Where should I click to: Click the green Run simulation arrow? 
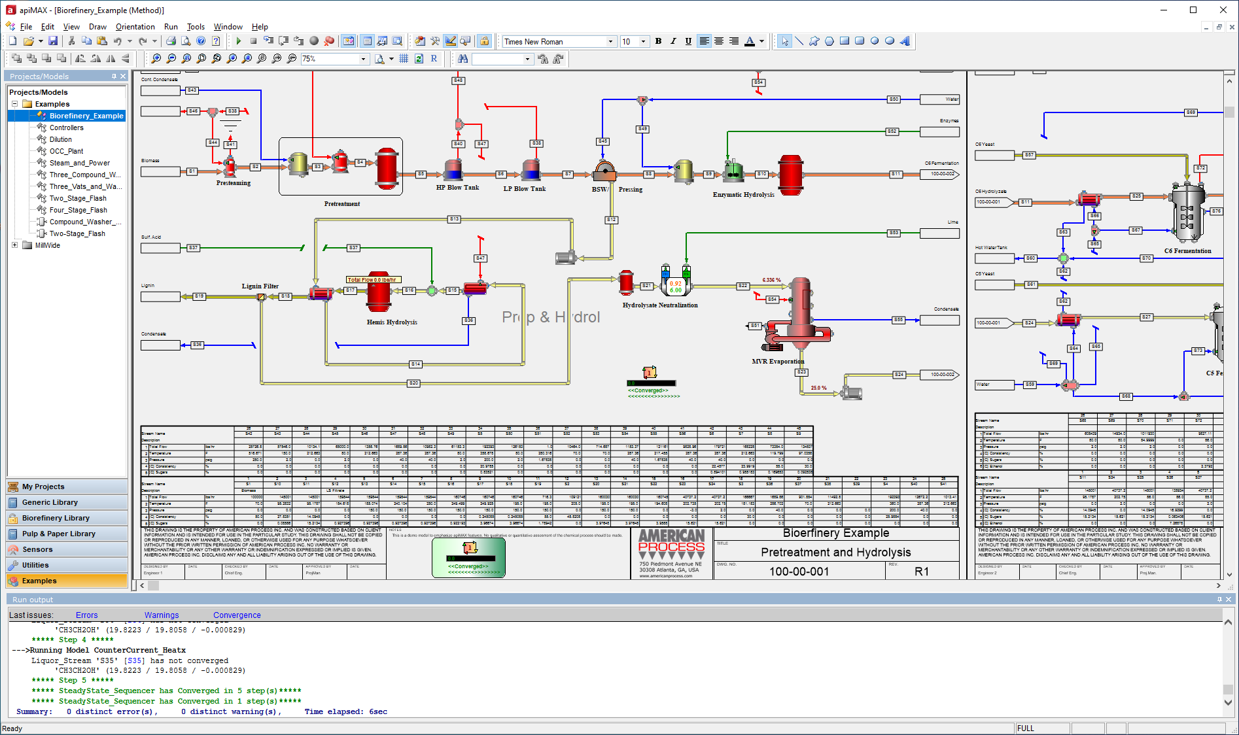click(239, 41)
